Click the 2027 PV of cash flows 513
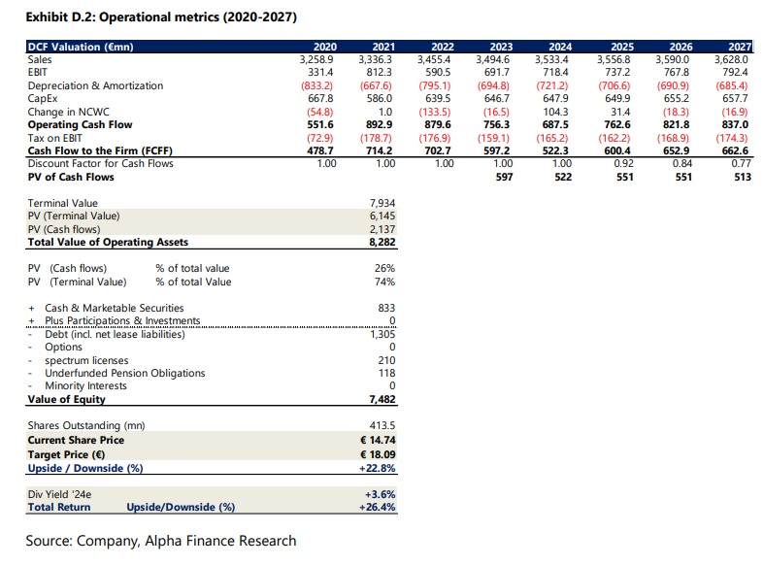764x565 pixels. tap(743, 178)
